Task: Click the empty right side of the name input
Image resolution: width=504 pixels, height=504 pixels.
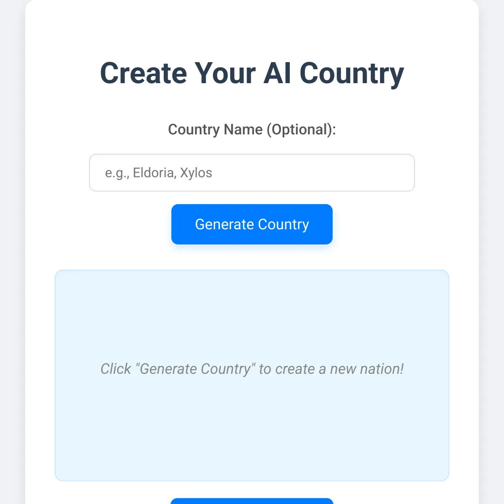Action: point(357,173)
